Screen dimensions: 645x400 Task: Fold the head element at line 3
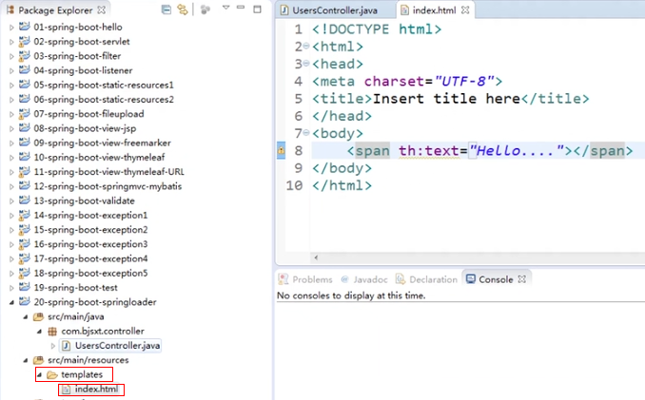click(x=306, y=63)
